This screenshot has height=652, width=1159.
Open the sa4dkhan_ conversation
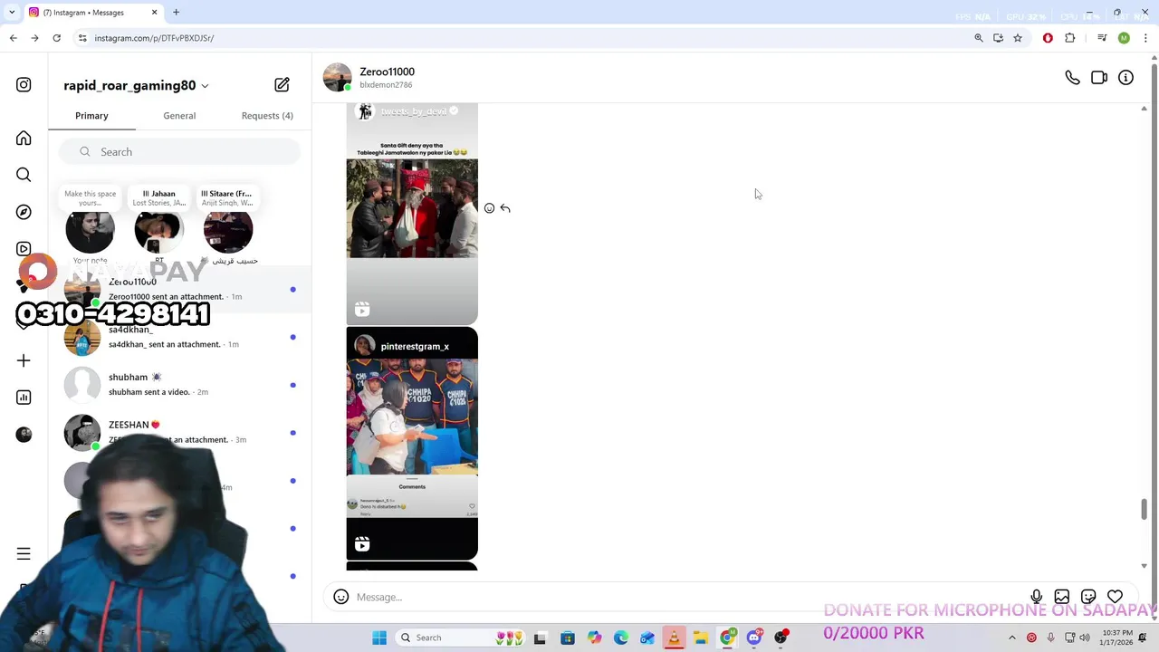click(x=180, y=337)
